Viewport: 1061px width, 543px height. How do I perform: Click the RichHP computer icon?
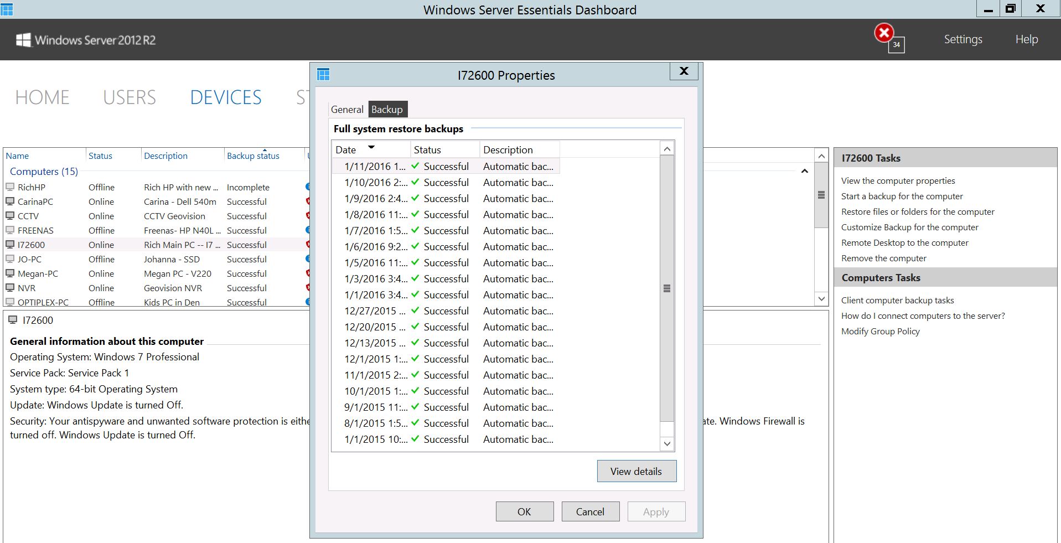click(x=10, y=187)
